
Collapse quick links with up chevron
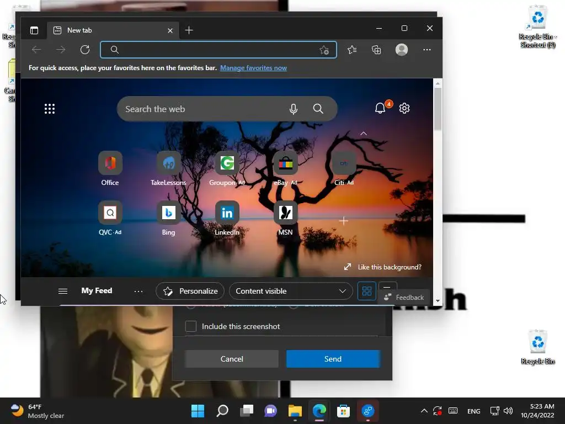(364, 134)
